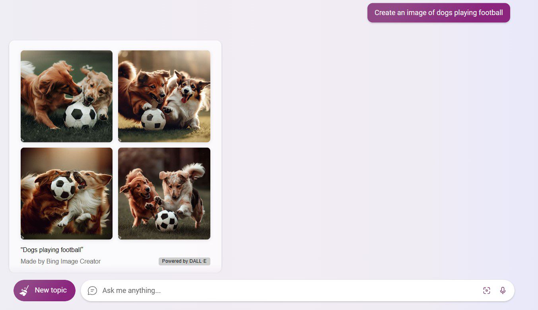Viewport: 538px width, 310px height.
Task: Open the top-right generated dog image
Action: point(164,96)
